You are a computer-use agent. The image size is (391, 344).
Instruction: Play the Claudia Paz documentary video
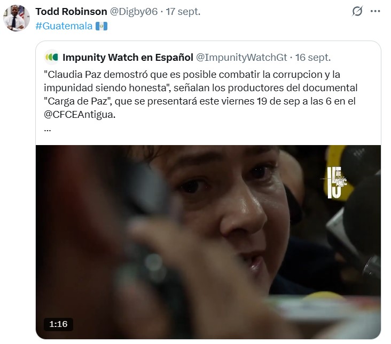[x=208, y=242]
